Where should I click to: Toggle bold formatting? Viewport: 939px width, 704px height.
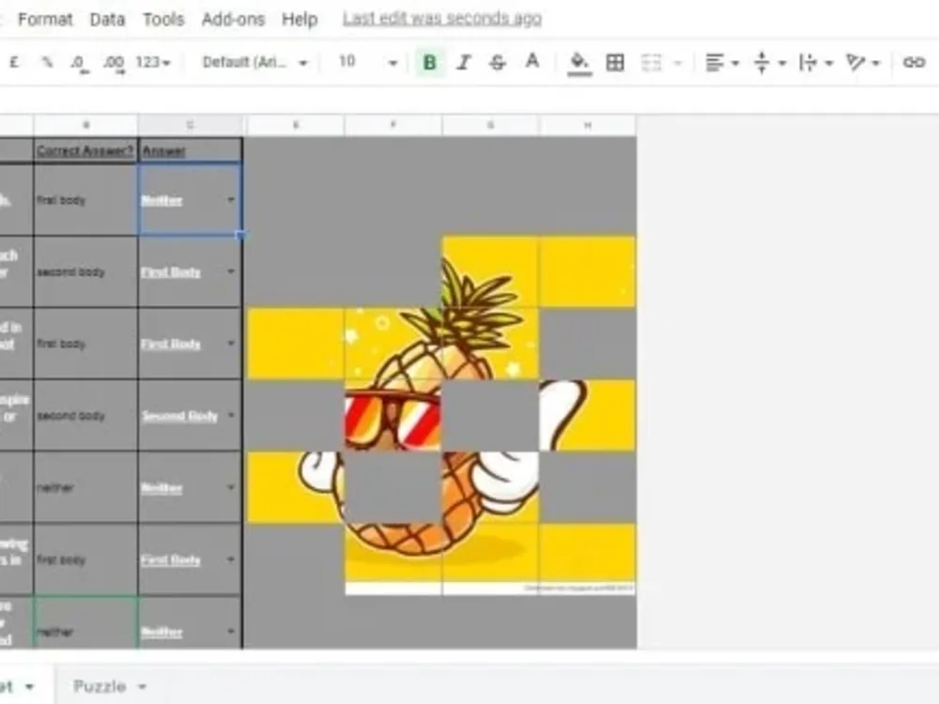(429, 62)
